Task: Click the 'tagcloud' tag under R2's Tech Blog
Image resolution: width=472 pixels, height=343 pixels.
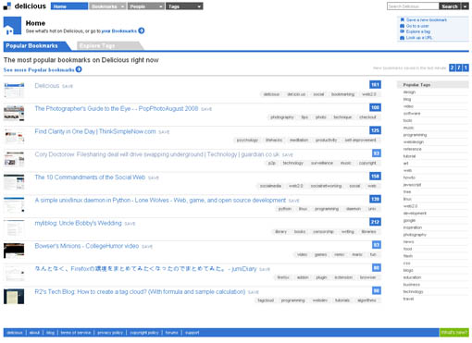Action: (x=266, y=300)
